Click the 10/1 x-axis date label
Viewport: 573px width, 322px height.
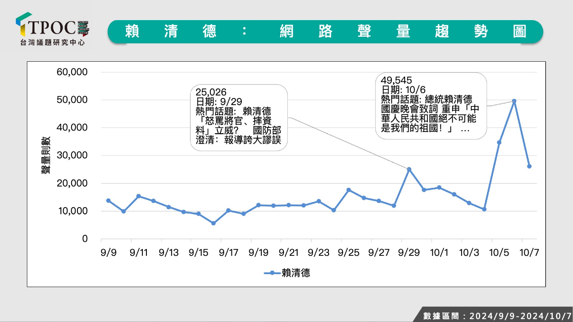pos(439,253)
